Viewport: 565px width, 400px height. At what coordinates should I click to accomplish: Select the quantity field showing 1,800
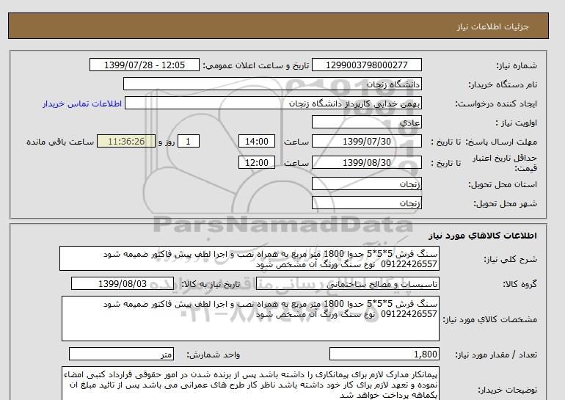coord(384,354)
